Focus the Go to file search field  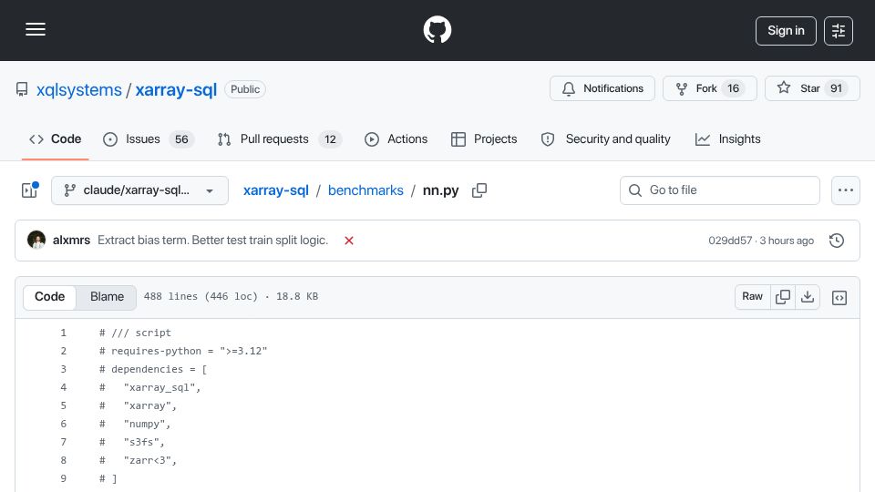(x=720, y=190)
